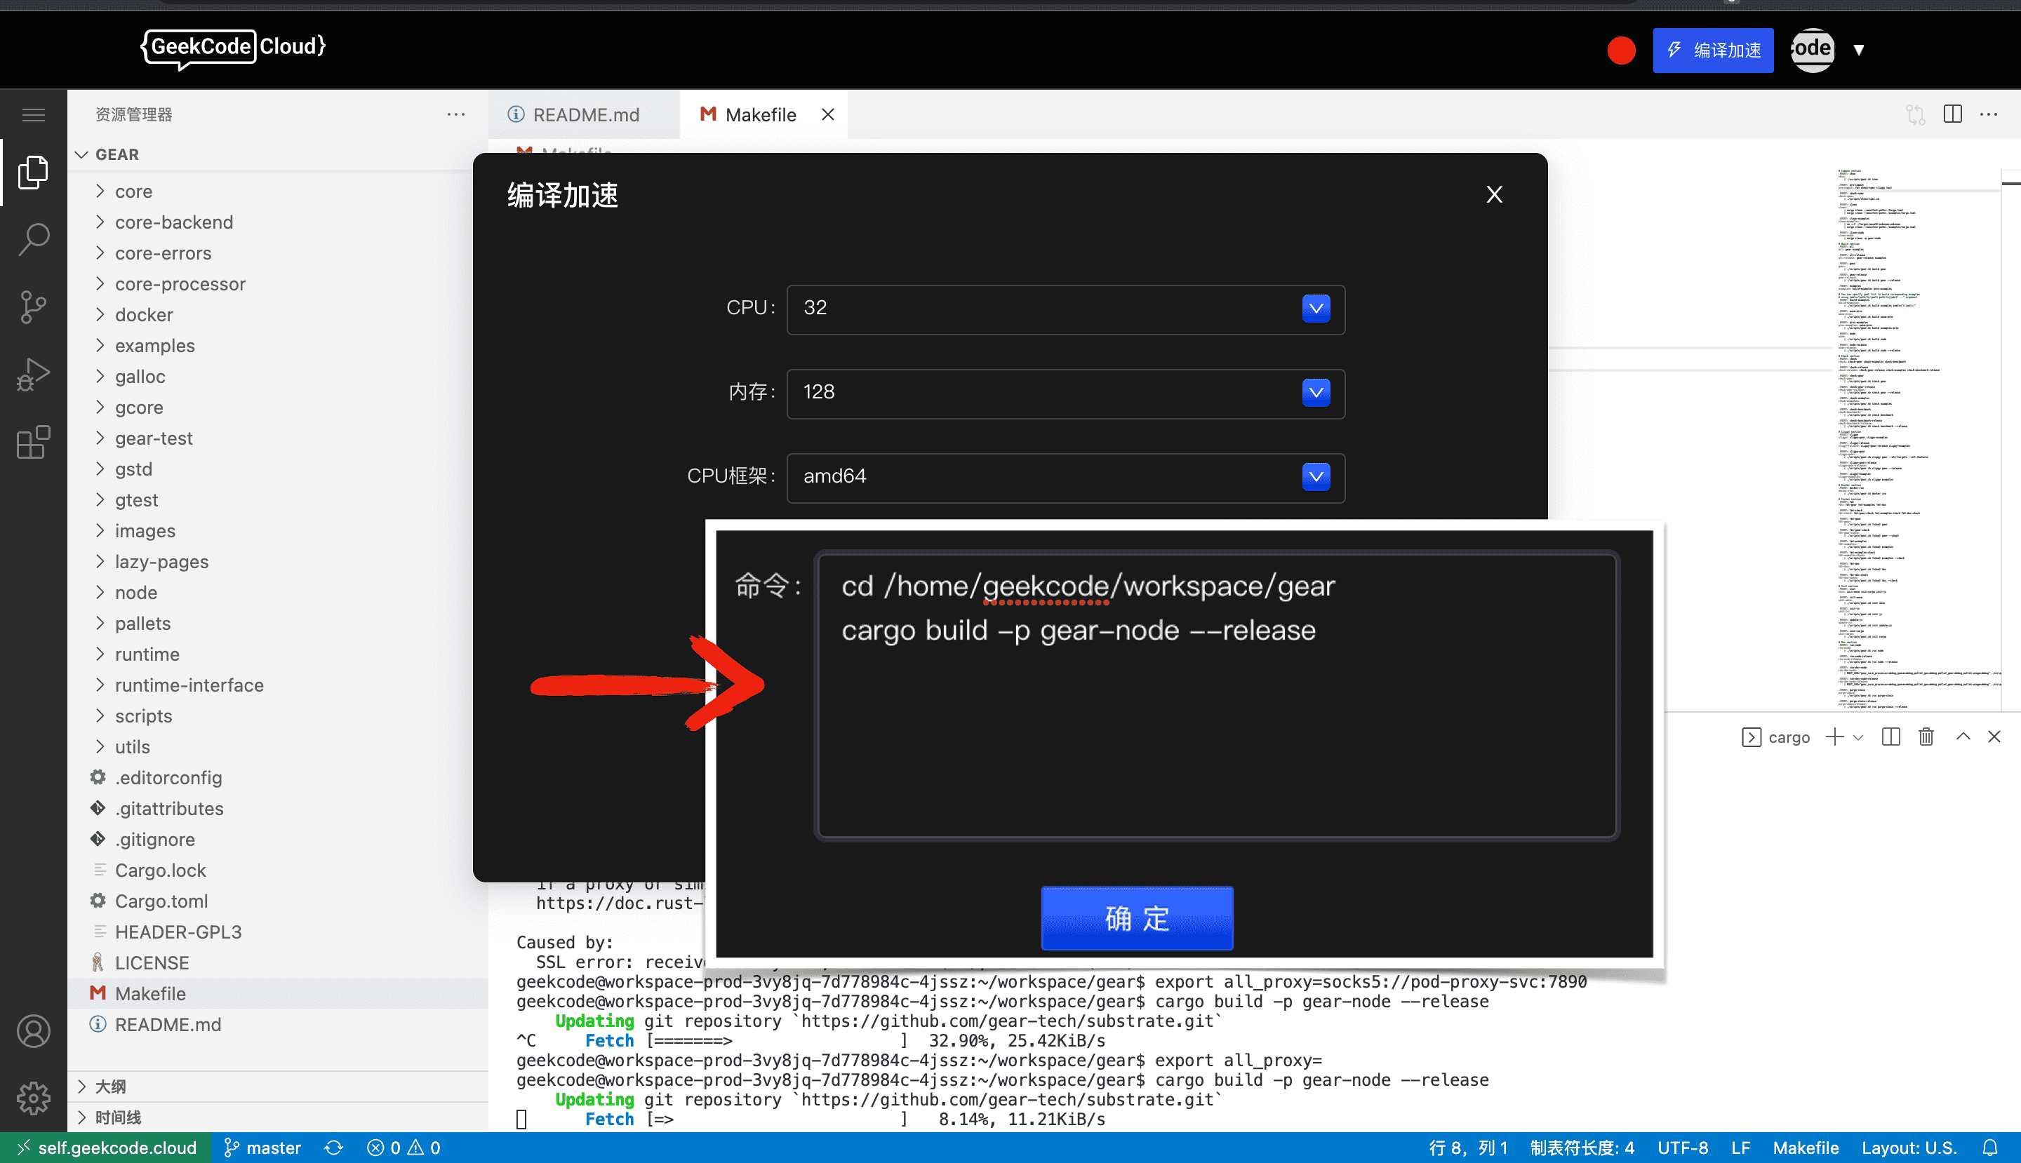Open the Extensions view
The height and width of the screenshot is (1163, 2021).
click(34, 442)
